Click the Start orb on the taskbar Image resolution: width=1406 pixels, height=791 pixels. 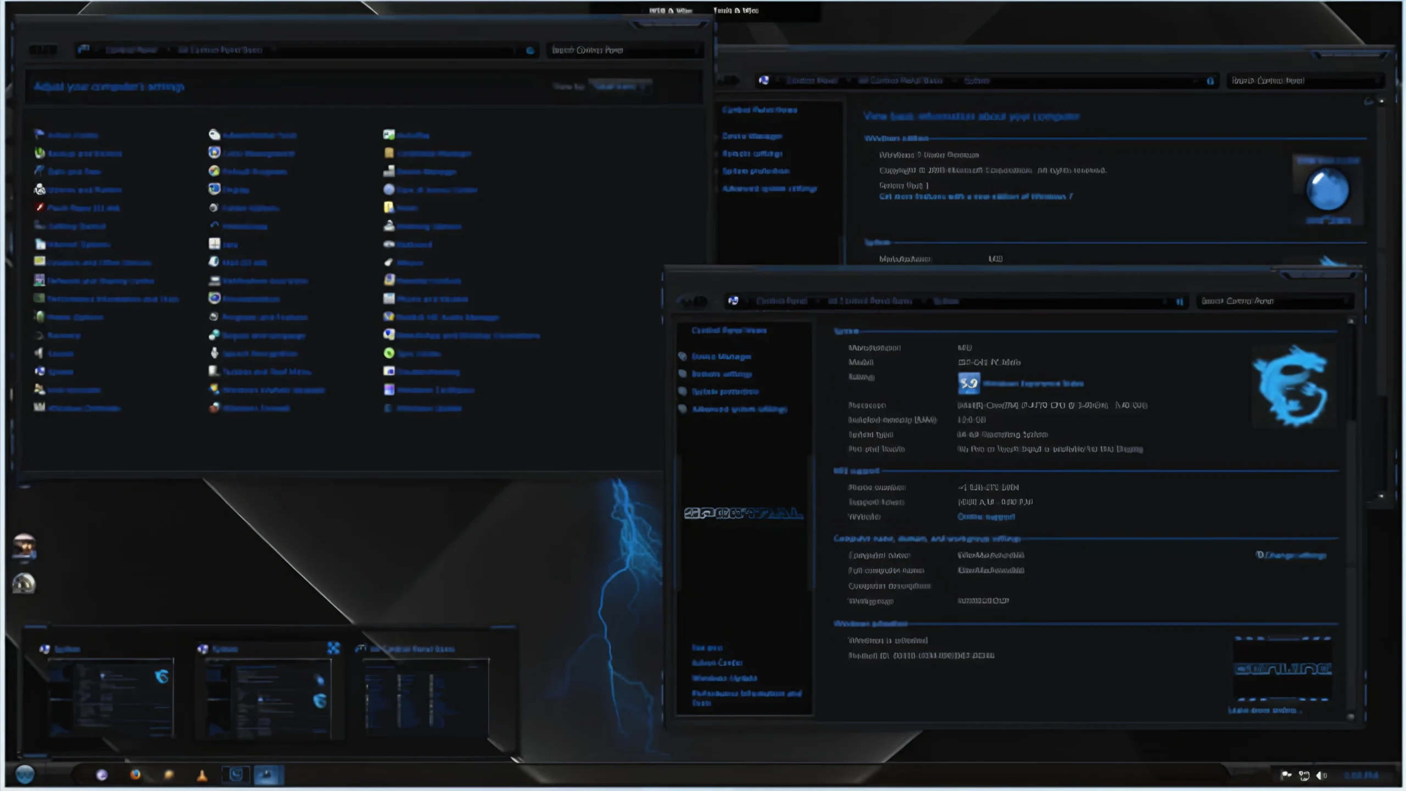pyautogui.click(x=25, y=775)
